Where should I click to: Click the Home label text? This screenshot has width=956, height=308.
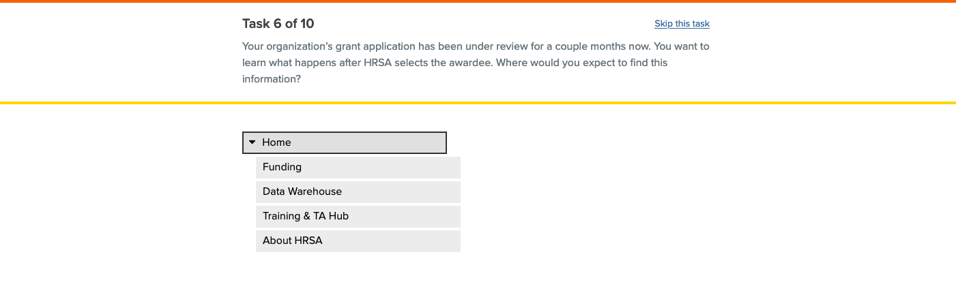click(276, 142)
